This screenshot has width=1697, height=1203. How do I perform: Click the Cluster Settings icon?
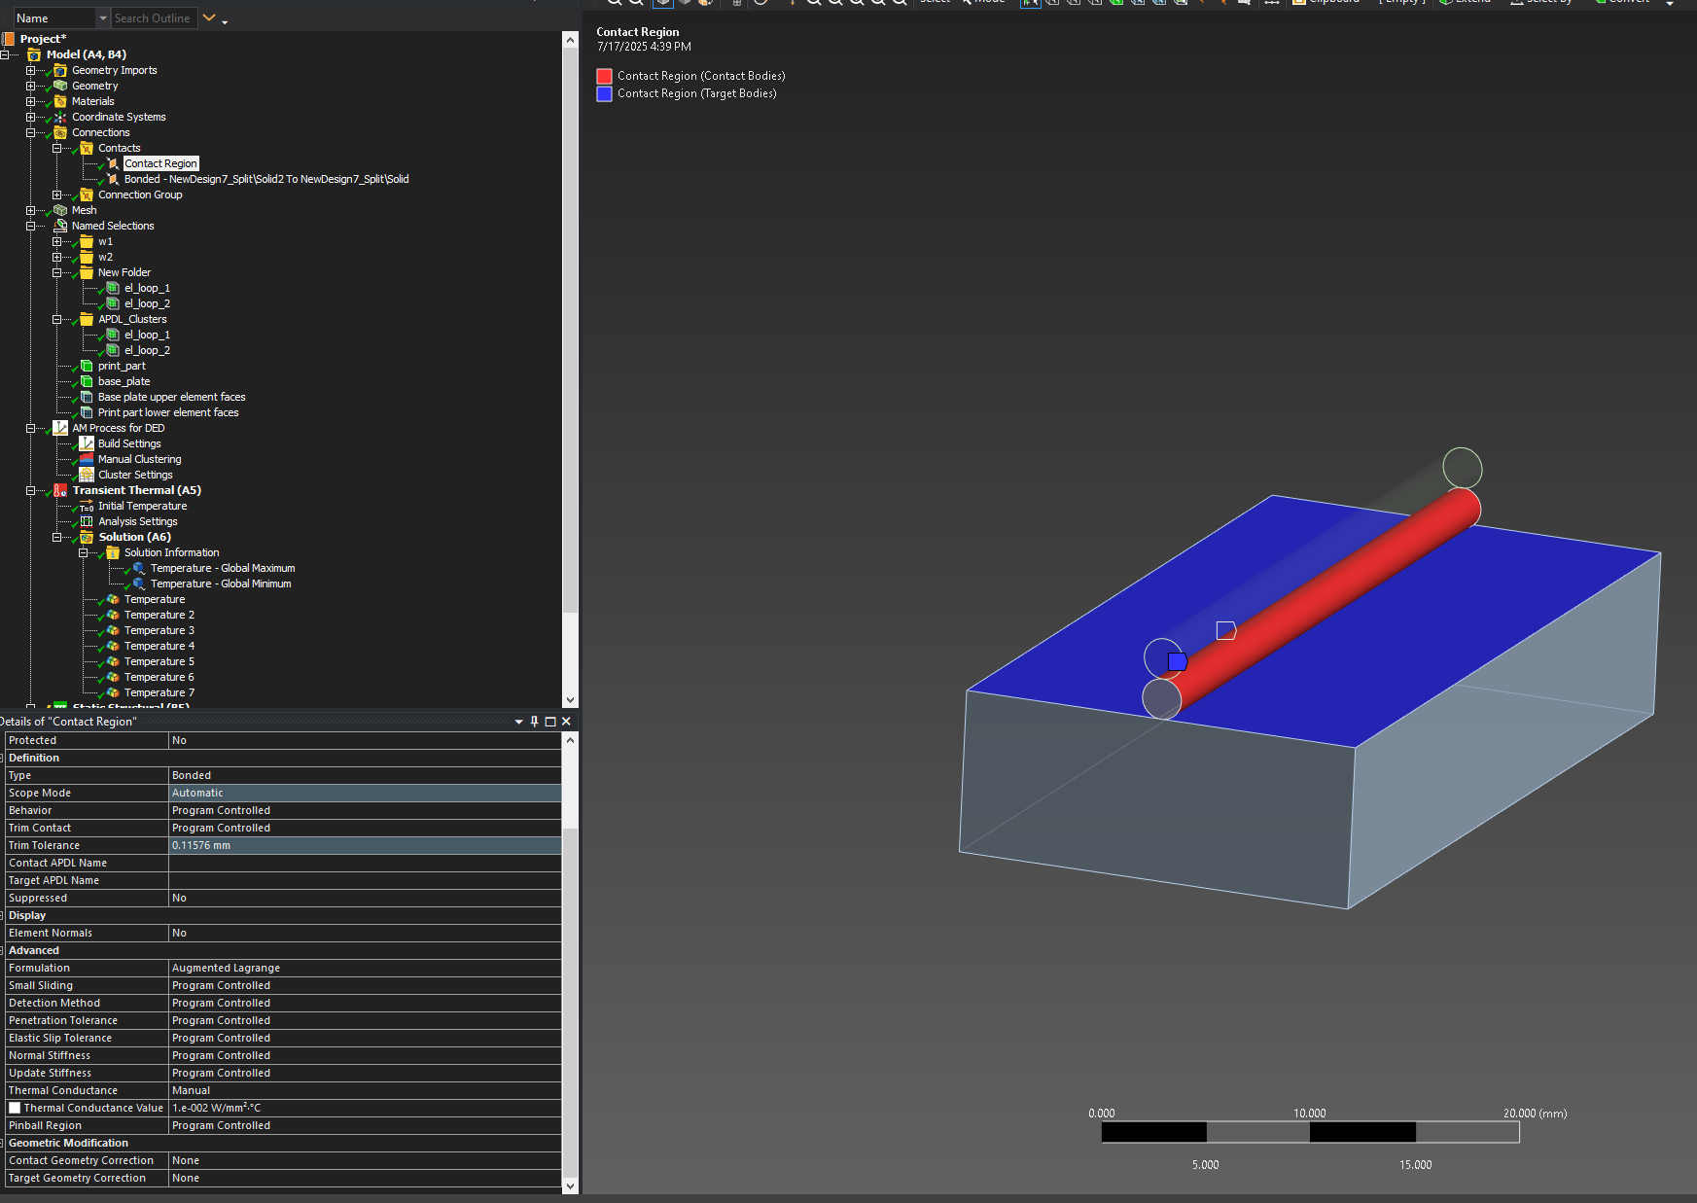tap(87, 475)
